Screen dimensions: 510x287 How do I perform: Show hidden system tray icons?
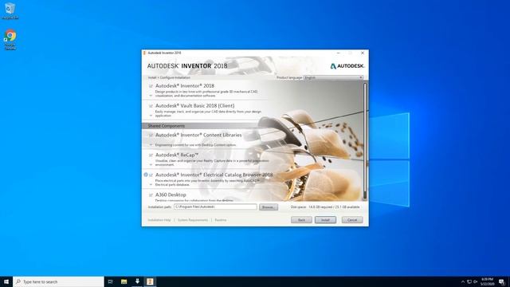pyautogui.click(x=463, y=281)
